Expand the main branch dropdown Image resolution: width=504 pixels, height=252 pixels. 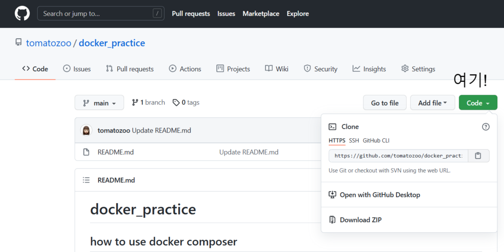(x=99, y=103)
